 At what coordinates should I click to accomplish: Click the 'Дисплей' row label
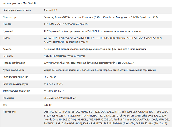[8, 31]
